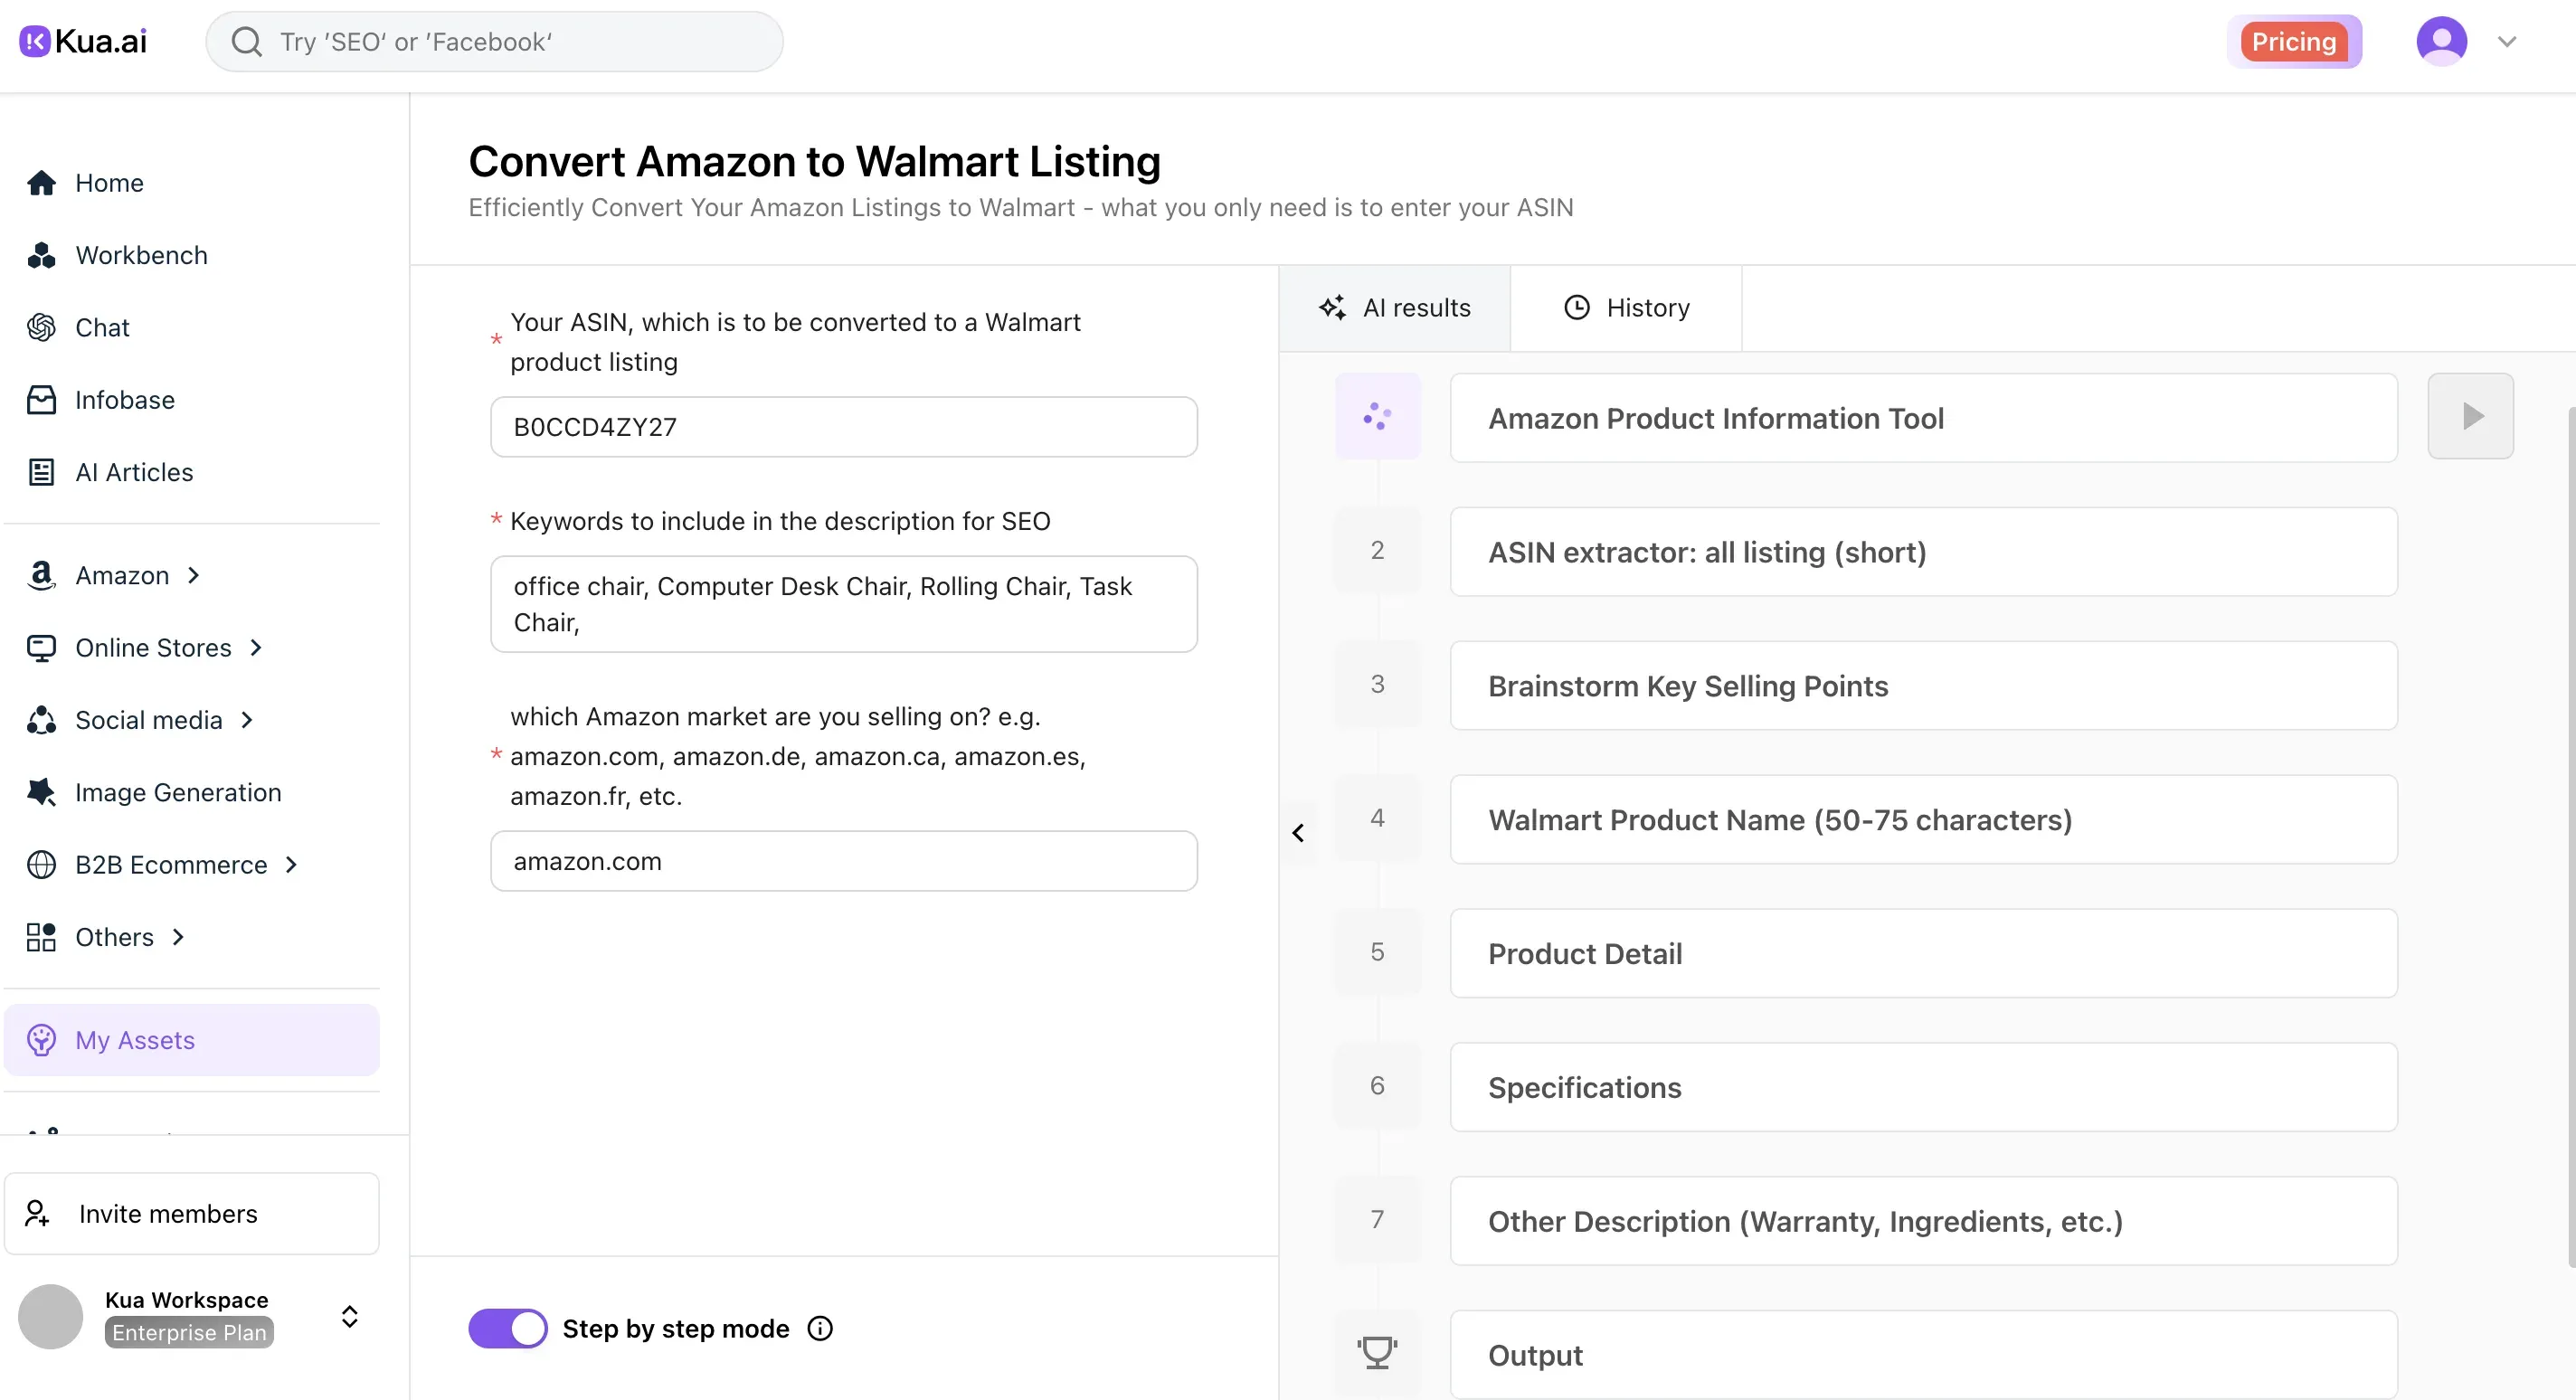The image size is (2576, 1400).
Task: Select the Home icon in the sidebar
Action: [x=42, y=182]
